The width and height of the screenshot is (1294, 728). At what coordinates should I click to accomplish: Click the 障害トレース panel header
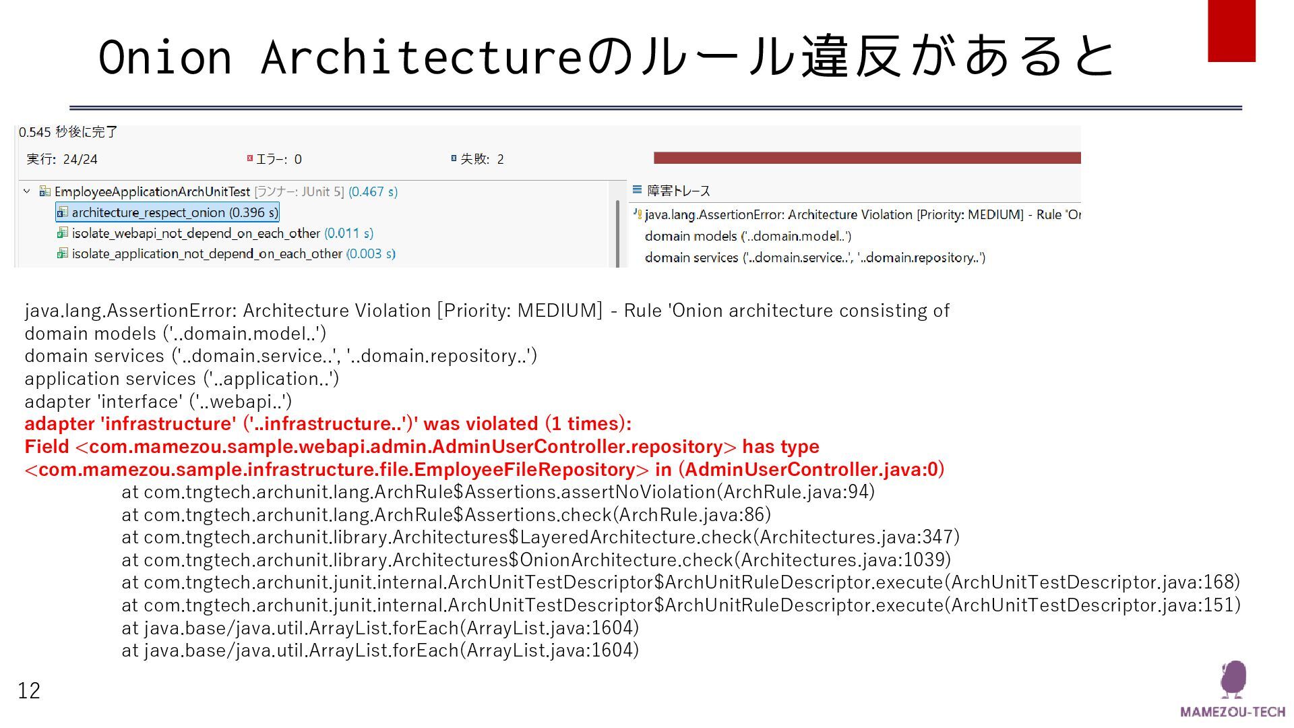pos(678,191)
